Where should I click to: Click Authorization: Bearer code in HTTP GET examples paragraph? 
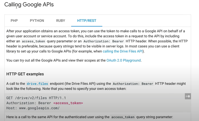(x=133, y=84)
